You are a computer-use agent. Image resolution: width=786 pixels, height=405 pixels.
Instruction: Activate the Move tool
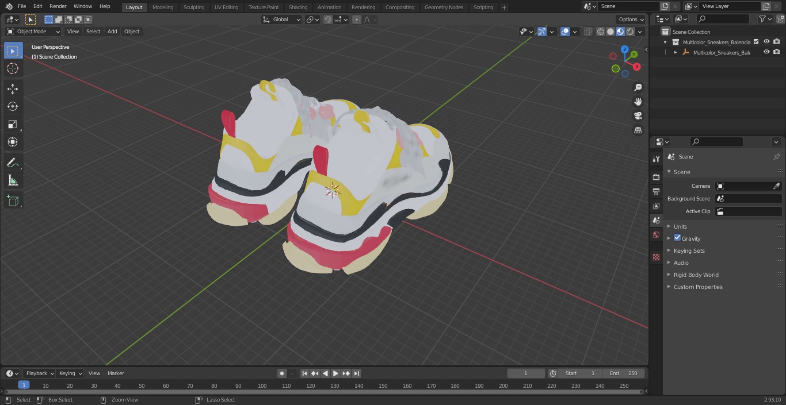tap(13, 88)
